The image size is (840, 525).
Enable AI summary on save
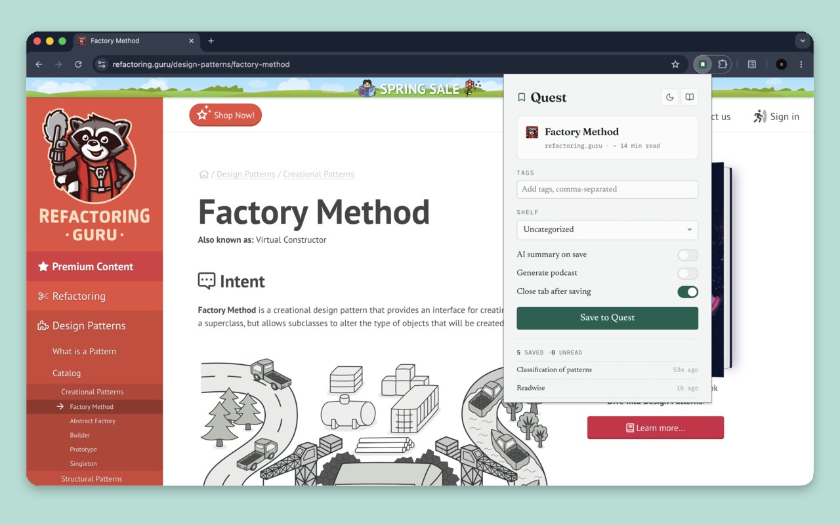688,255
